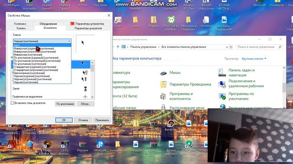Click the Отмена button

(x=83, y=120)
